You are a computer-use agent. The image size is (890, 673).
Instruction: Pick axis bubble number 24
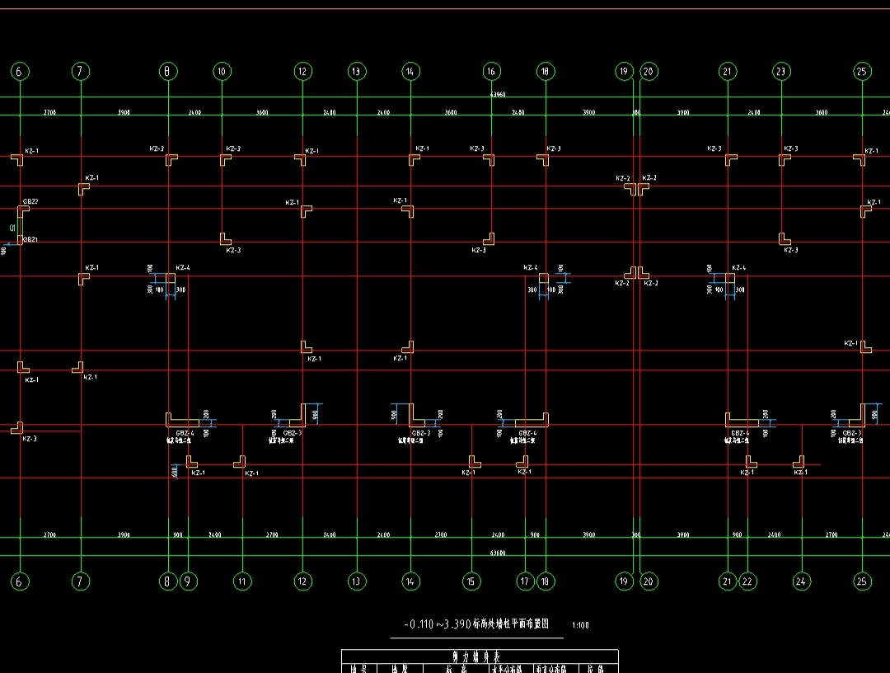click(802, 581)
